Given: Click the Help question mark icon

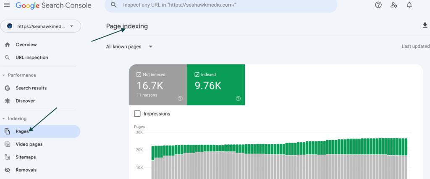Looking at the screenshot, I should 378,5.
